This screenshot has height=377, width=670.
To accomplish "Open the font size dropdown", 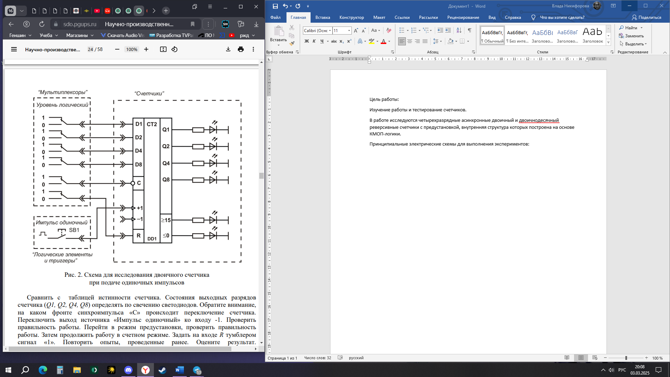I will (x=349, y=31).
